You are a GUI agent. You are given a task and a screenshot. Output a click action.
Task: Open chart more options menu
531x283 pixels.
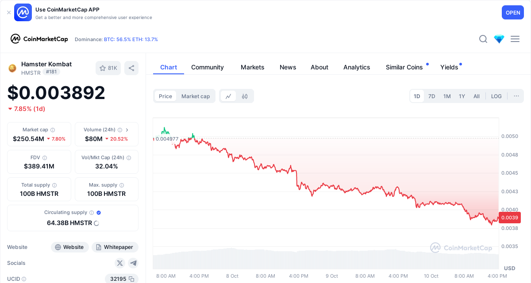click(516, 96)
